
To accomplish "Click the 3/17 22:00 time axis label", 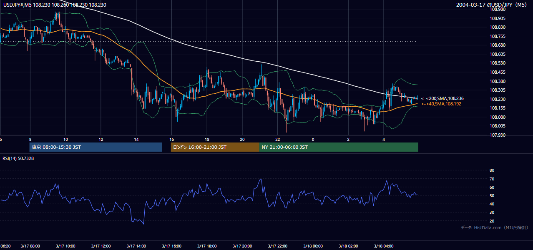I will [278, 246].
